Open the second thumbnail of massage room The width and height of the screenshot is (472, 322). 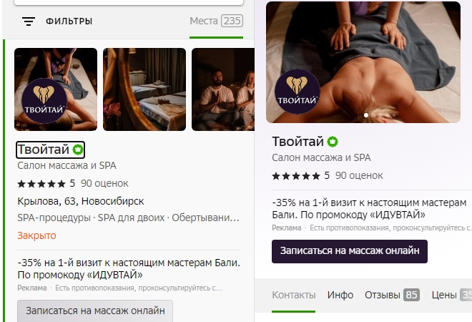tap(144, 89)
